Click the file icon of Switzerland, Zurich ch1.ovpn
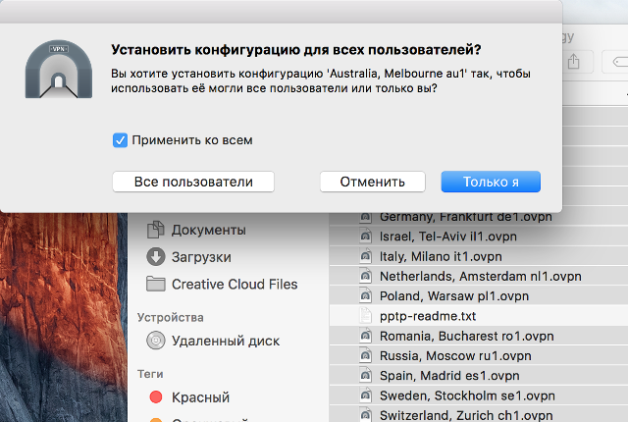 (365, 415)
